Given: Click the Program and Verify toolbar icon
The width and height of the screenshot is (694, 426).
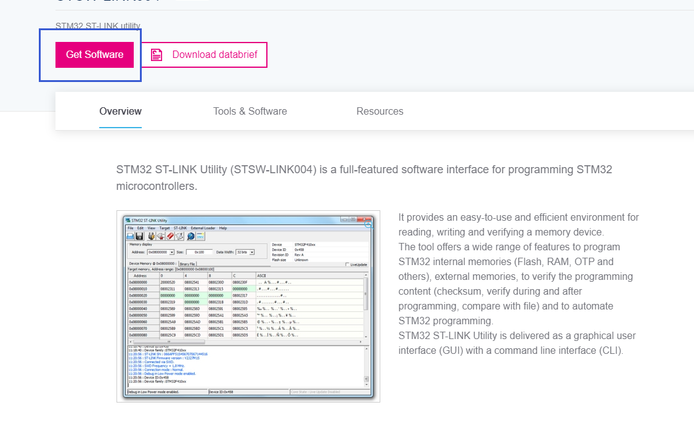Looking at the screenshot, I should click(178, 236).
